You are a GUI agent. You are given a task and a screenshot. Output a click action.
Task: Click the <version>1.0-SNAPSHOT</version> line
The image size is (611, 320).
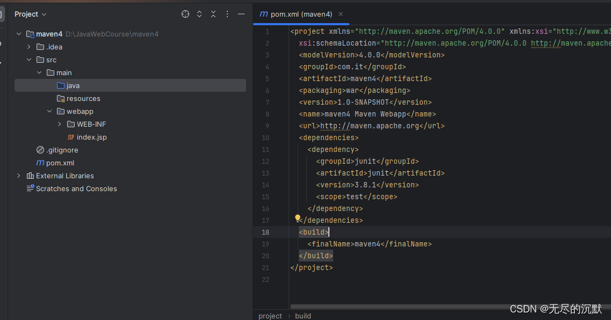[x=365, y=102]
